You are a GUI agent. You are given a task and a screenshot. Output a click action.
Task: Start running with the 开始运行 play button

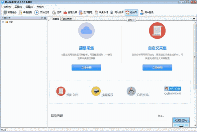[x=37, y=12]
